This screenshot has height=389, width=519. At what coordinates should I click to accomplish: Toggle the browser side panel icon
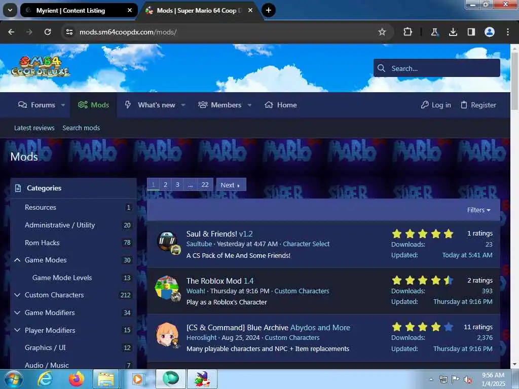(471, 32)
